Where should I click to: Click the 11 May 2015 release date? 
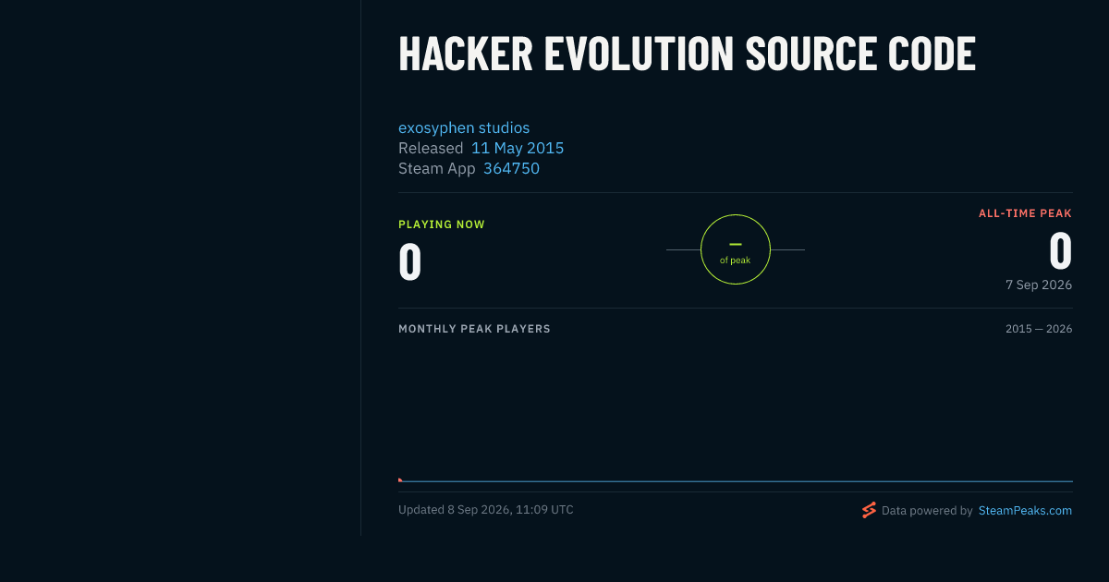click(518, 148)
